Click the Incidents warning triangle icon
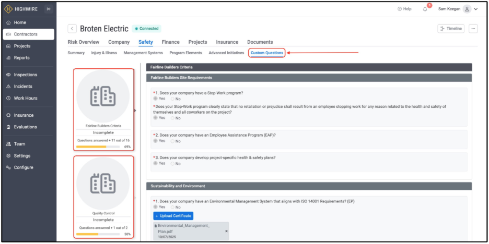Screen dimensions: 489x244 point(8,87)
